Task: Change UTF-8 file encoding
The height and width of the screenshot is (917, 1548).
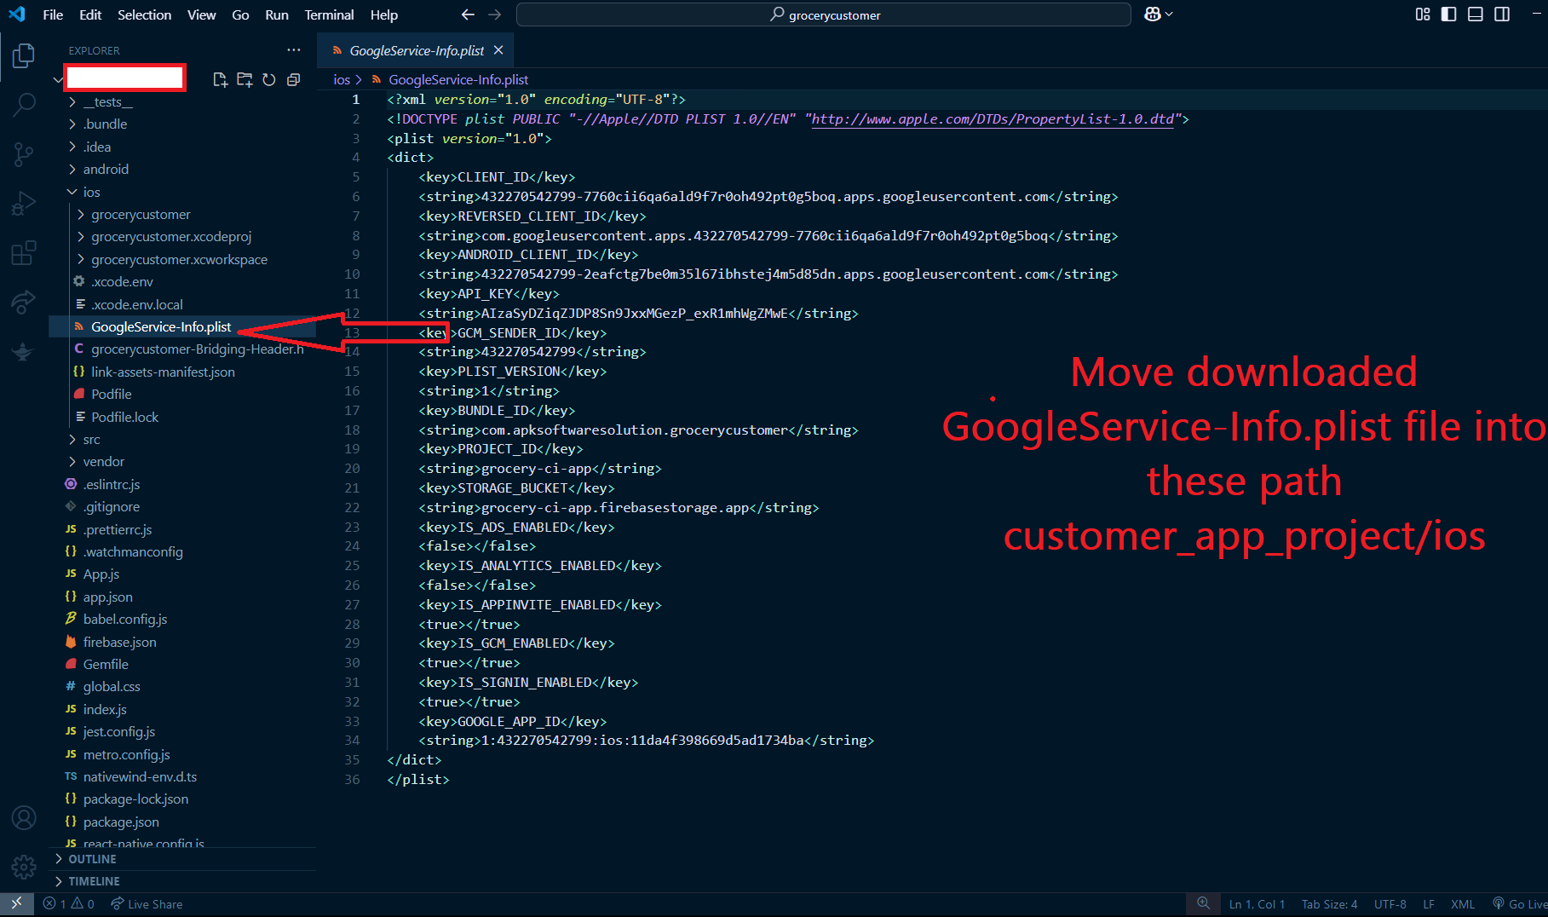Action: (1390, 904)
